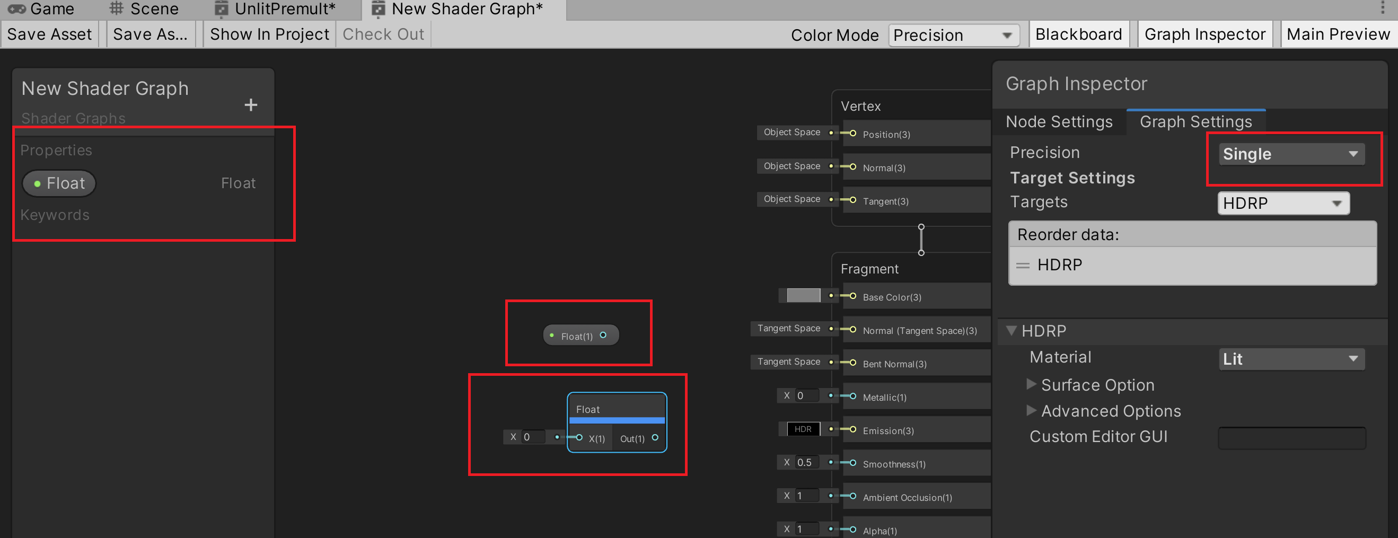Open the Graph Settings tab

click(x=1195, y=122)
